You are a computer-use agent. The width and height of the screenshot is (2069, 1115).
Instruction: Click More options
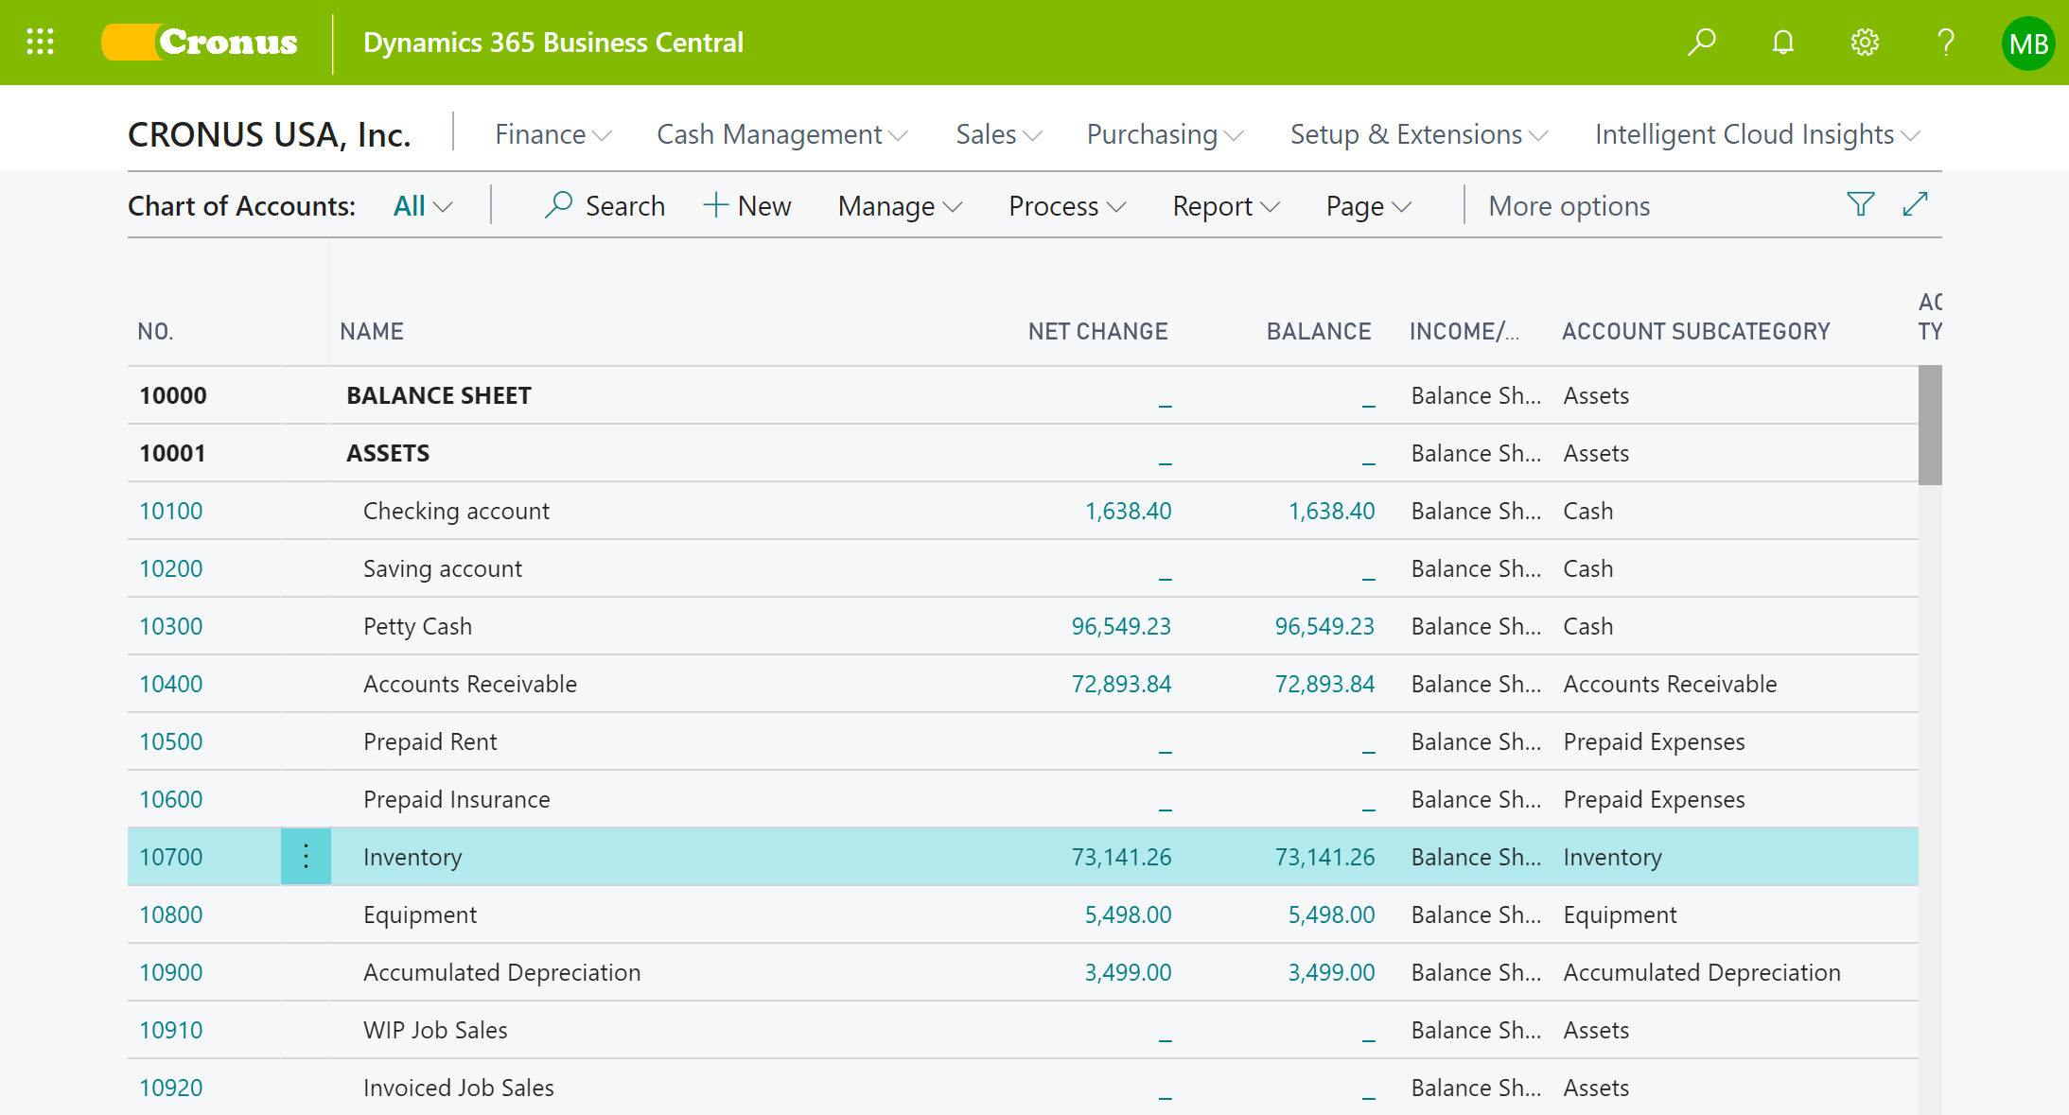click(x=1569, y=205)
